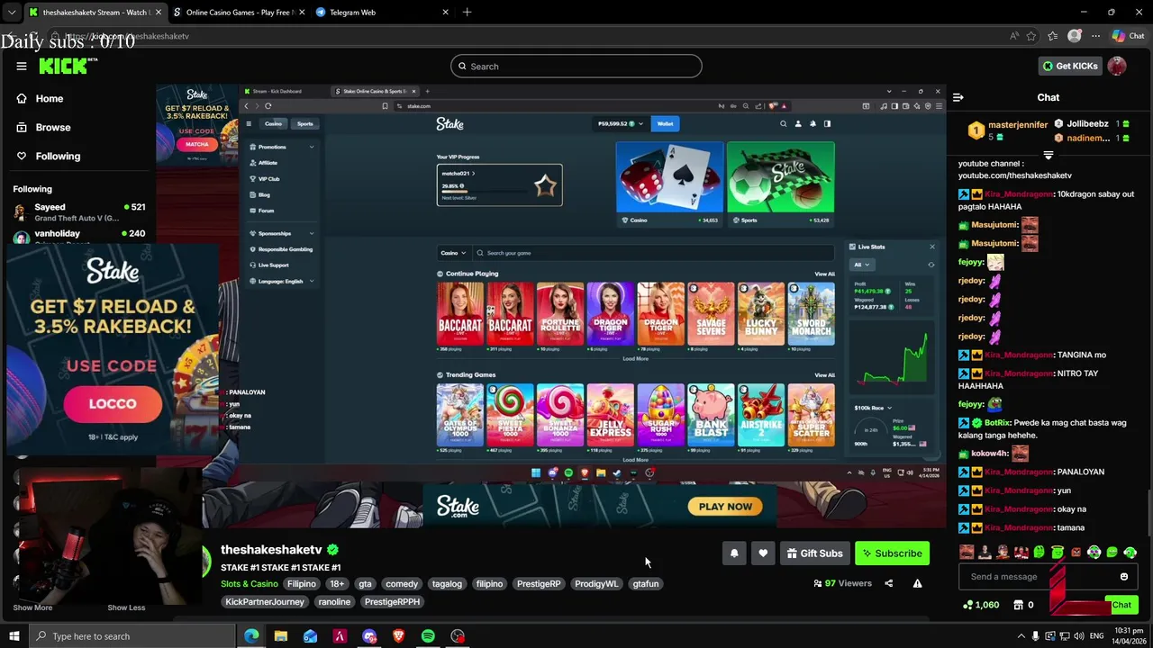
Task: Select the PrestigeRP tag
Action: [x=539, y=584]
